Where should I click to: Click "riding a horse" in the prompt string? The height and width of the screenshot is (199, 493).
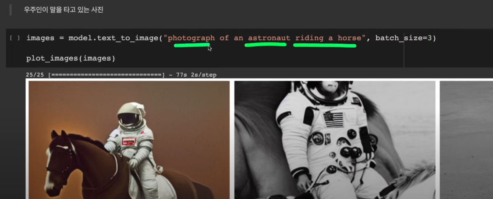click(x=328, y=39)
